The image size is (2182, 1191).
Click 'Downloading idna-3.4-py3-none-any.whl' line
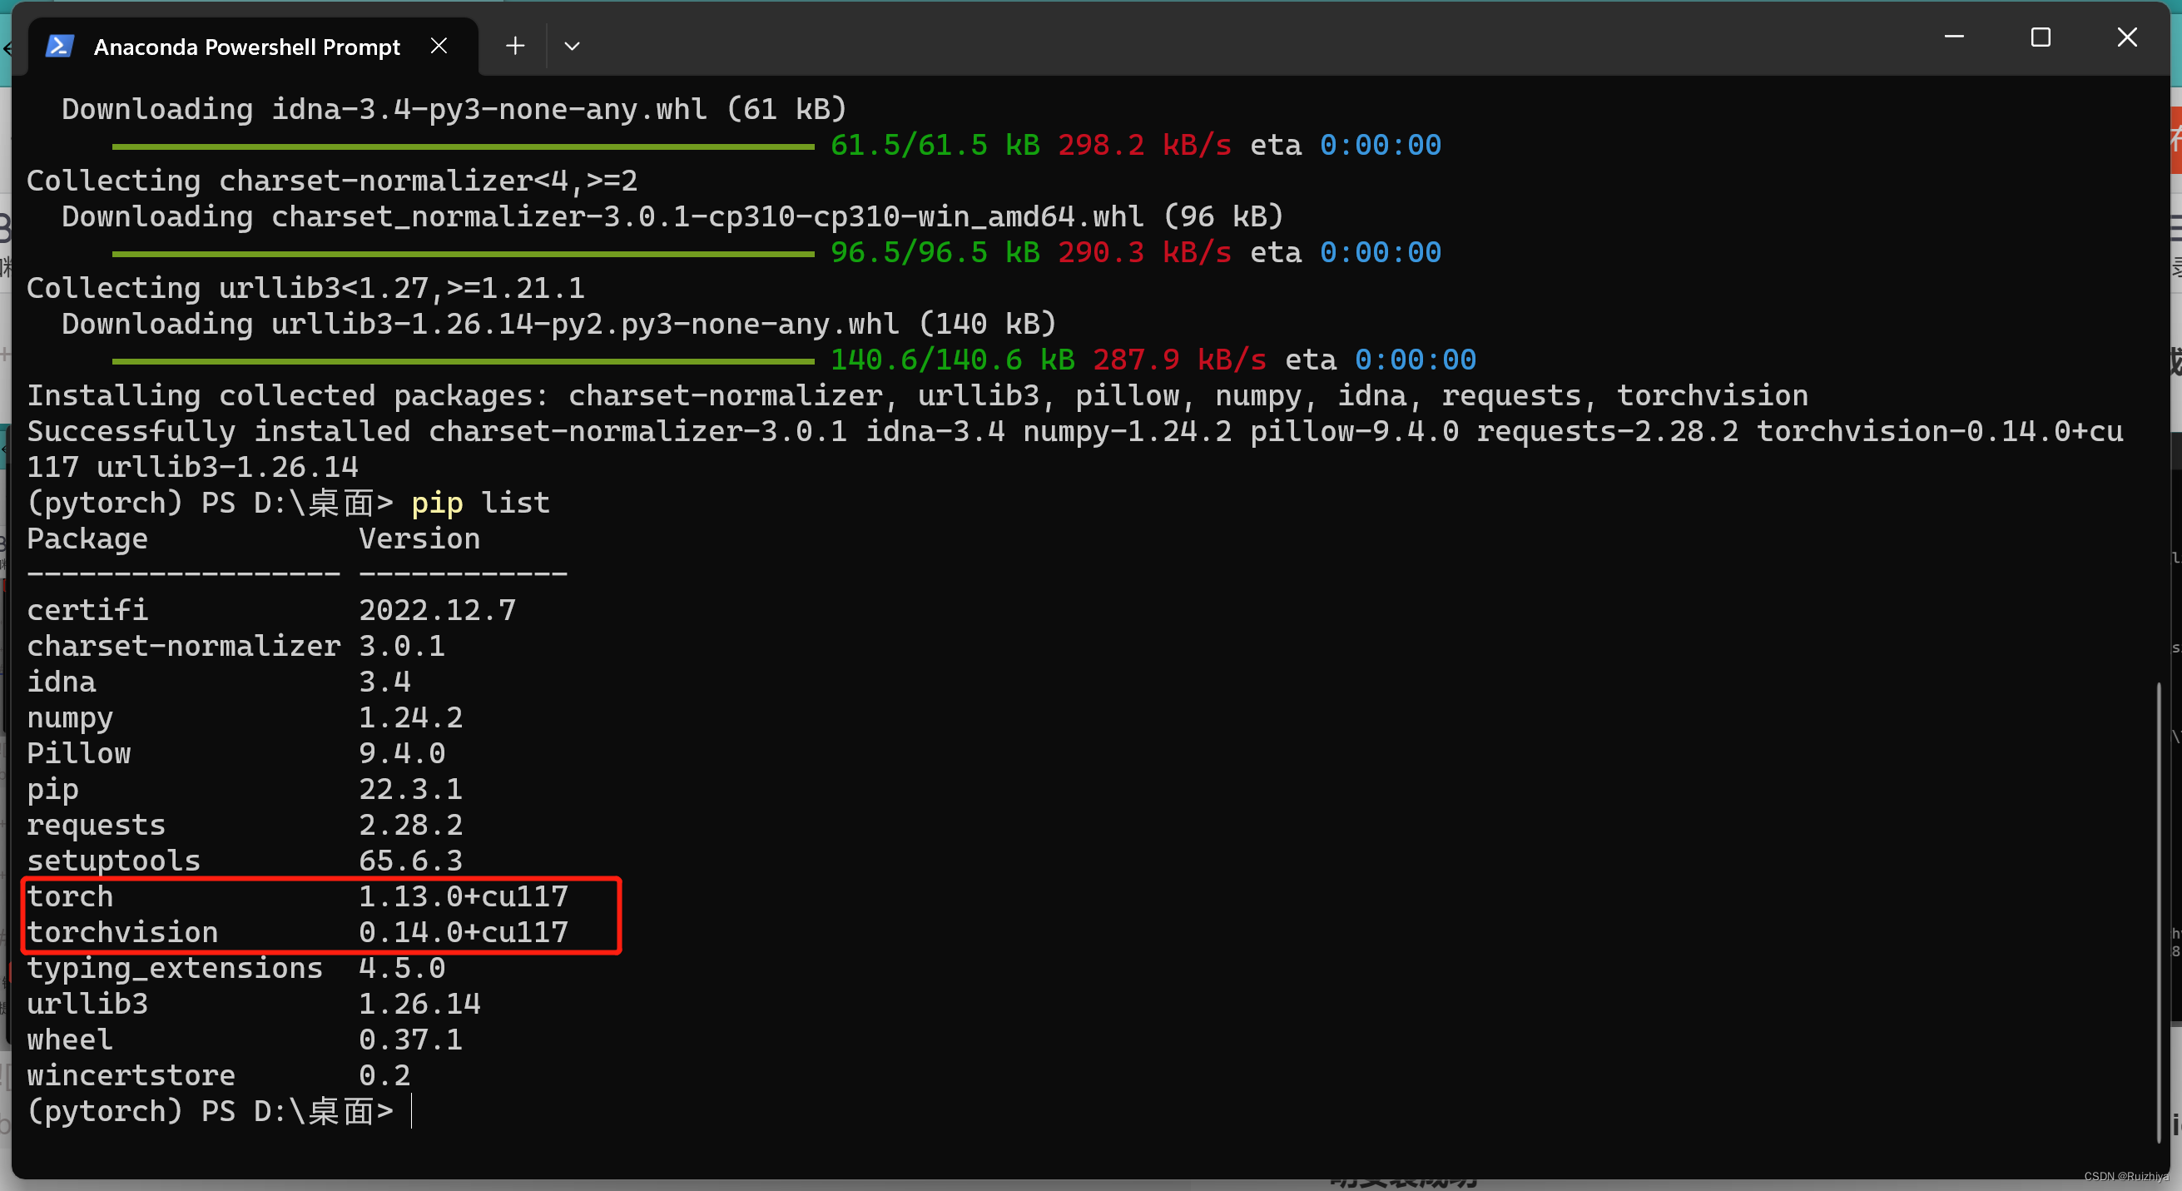pyautogui.click(x=454, y=109)
